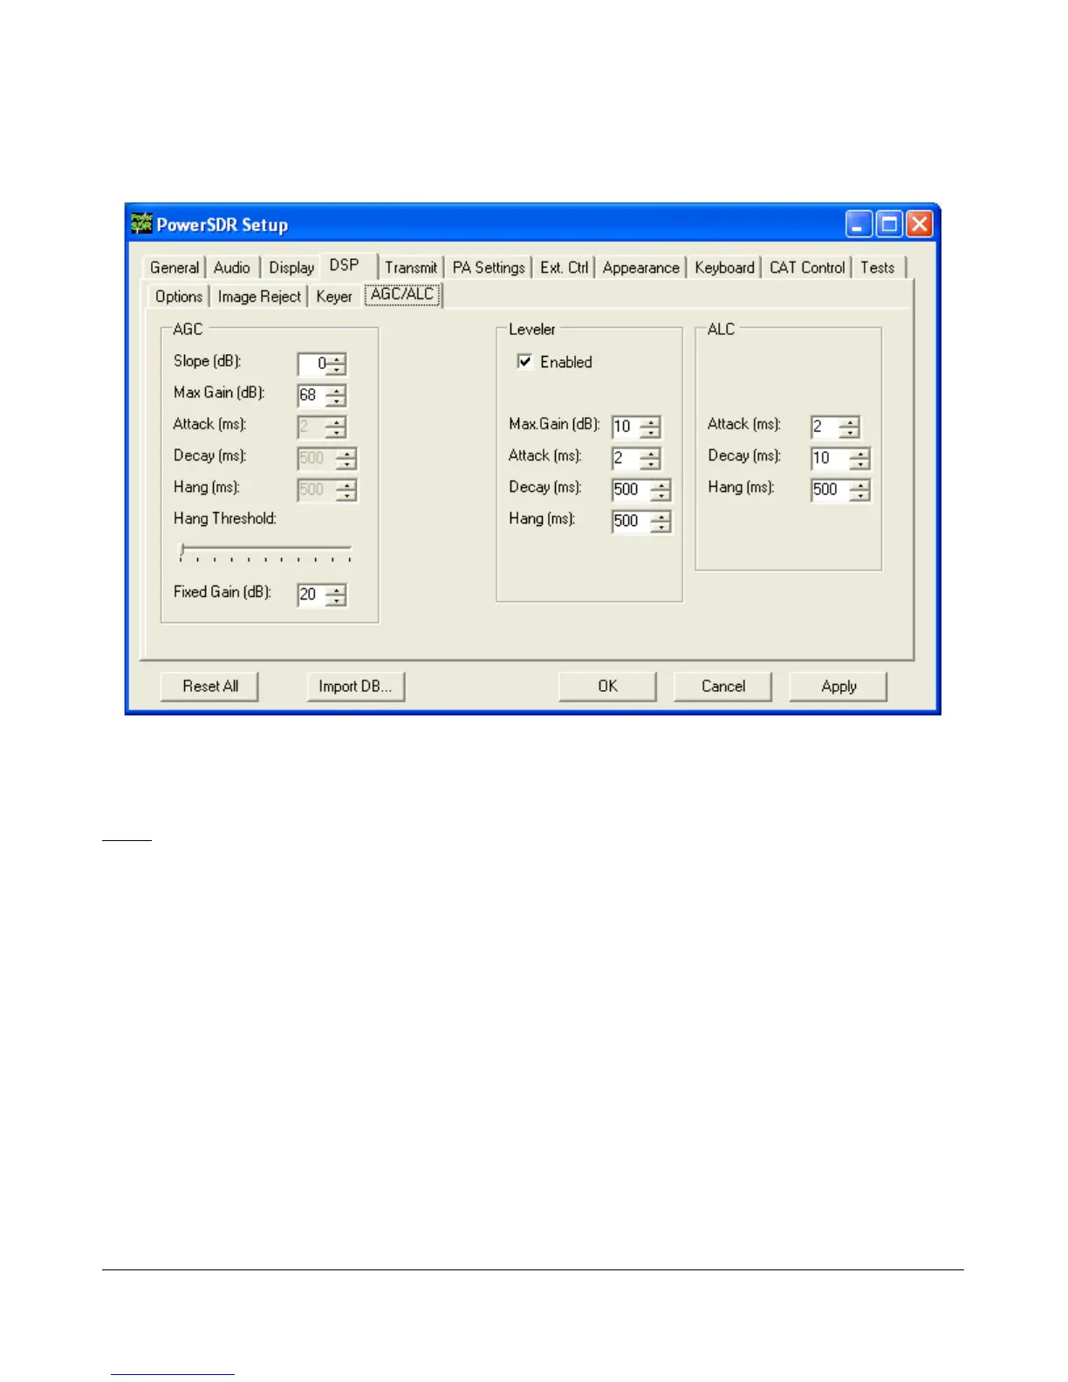Click the Reset All button
The height and width of the screenshot is (1382, 1068).
pyautogui.click(x=210, y=687)
